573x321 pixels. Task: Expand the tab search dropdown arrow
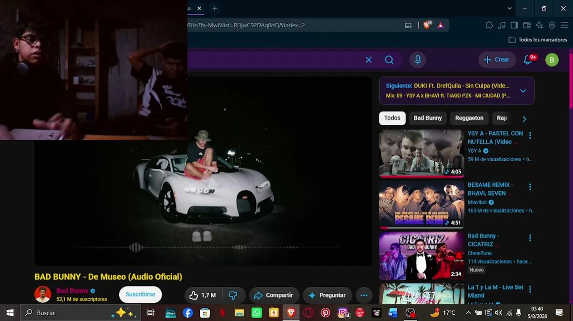click(x=510, y=8)
